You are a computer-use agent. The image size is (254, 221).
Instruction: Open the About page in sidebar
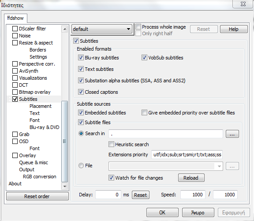pos(15,184)
